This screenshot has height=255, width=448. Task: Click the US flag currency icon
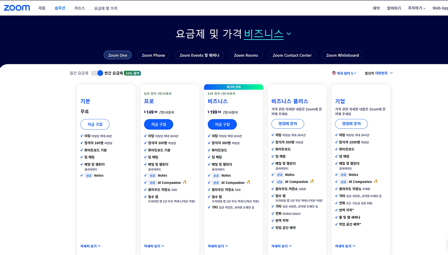click(x=334, y=73)
